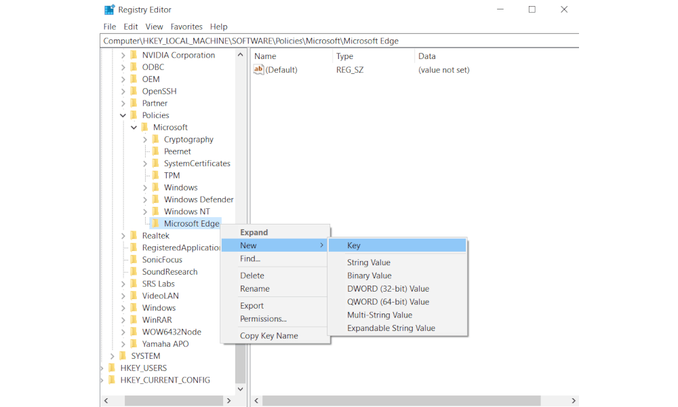Open the Edit menu
The height and width of the screenshot is (407, 678).
[131, 27]
